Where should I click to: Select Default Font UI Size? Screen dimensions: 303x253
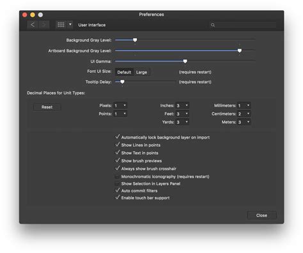click(x=124, y=72)
